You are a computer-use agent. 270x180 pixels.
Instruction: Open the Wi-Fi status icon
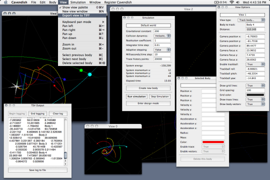[232, 2]
